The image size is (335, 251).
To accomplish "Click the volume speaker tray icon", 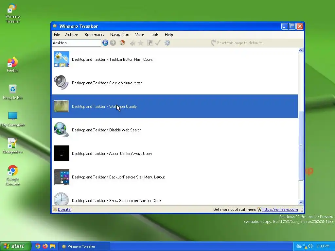I will (x=310, y=246).
